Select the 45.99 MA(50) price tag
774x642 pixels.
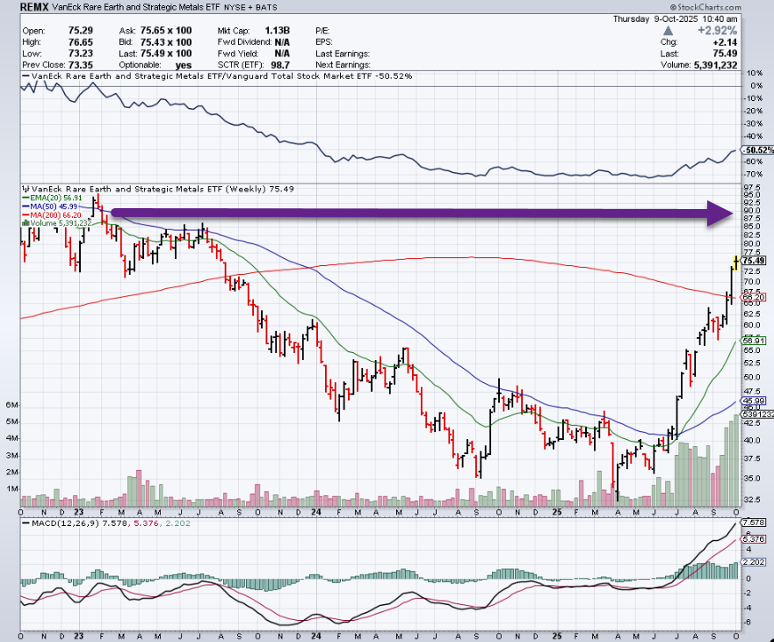[x=756, y=401]
